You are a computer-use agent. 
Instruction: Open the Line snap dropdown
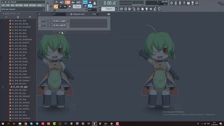click(92, 9)
